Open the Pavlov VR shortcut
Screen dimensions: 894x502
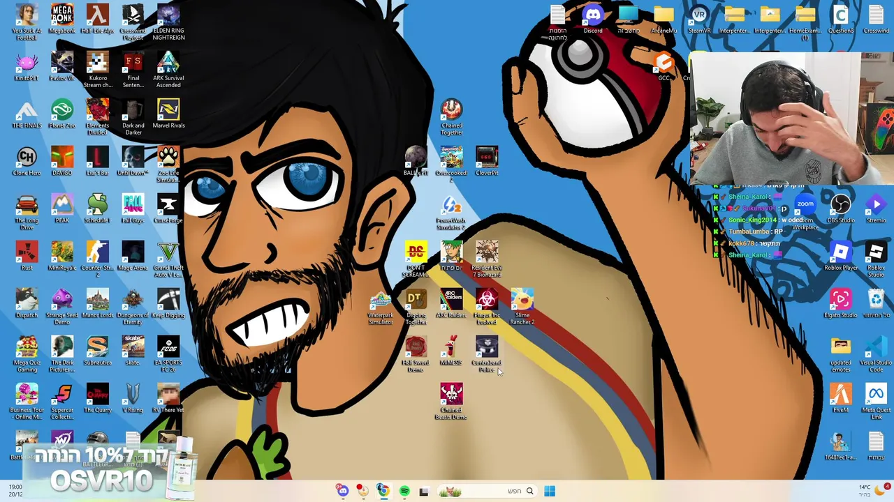(x=61, y=67)
